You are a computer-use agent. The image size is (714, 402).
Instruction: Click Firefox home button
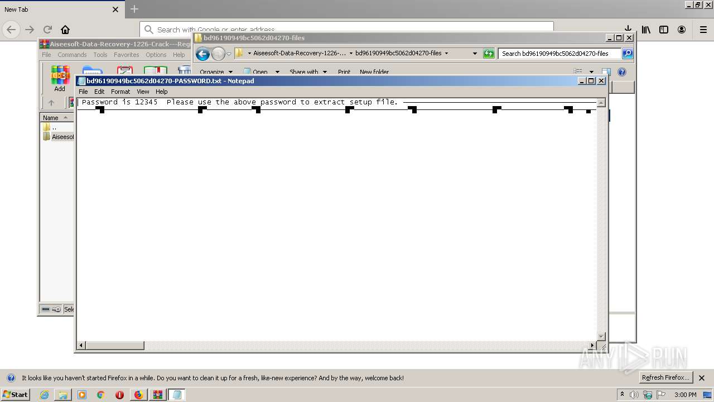(x=65, y=30)
